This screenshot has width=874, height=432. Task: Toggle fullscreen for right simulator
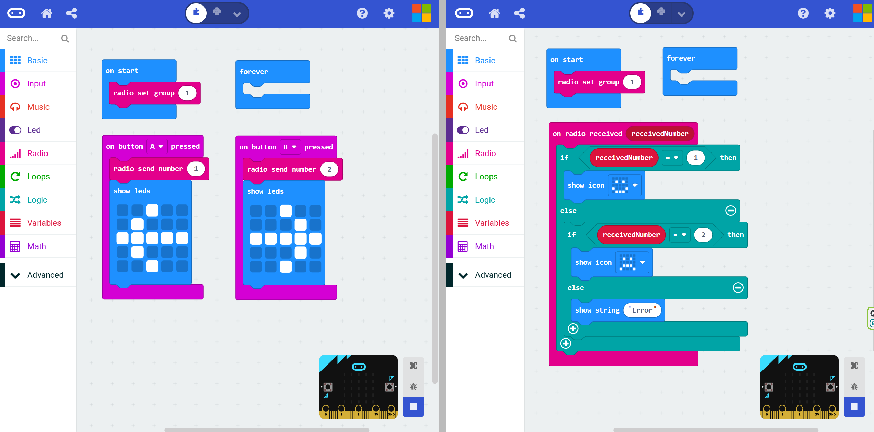[x=854, y=366]
